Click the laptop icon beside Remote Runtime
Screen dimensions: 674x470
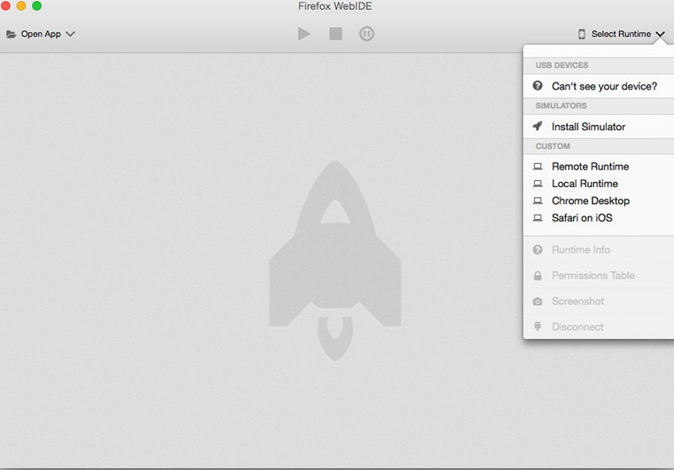537,167
